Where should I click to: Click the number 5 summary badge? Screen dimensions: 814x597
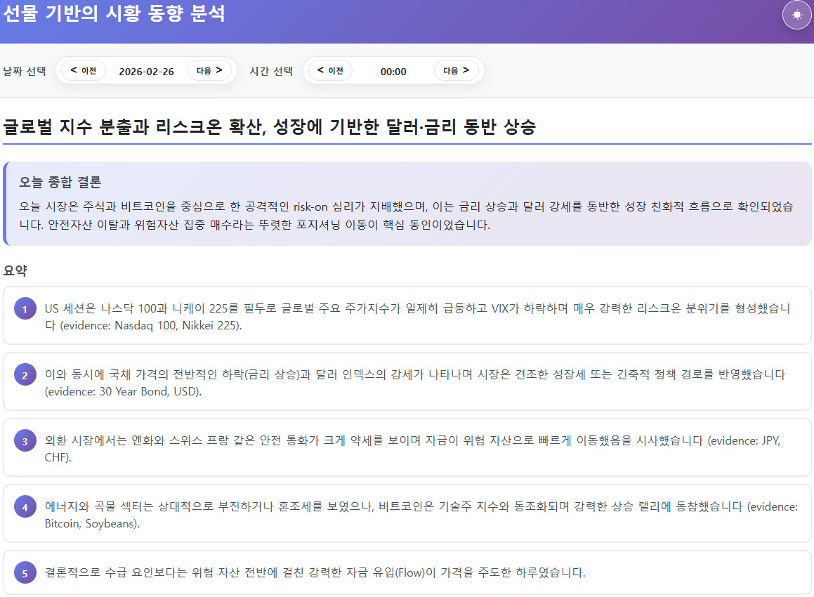pos(25,574)
